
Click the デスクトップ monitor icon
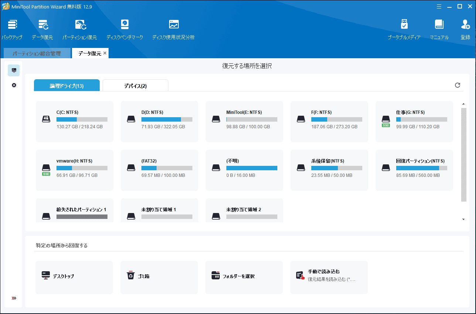pyautogui.click(x=46, y=276)
